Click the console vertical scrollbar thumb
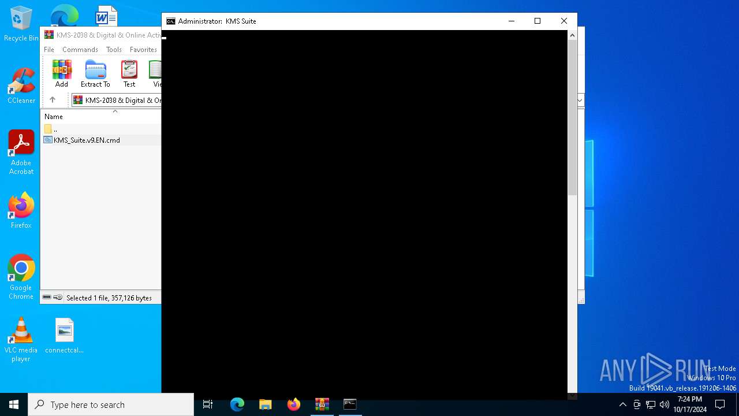Screen dimensions: 739x416 [x=572, y=118]
